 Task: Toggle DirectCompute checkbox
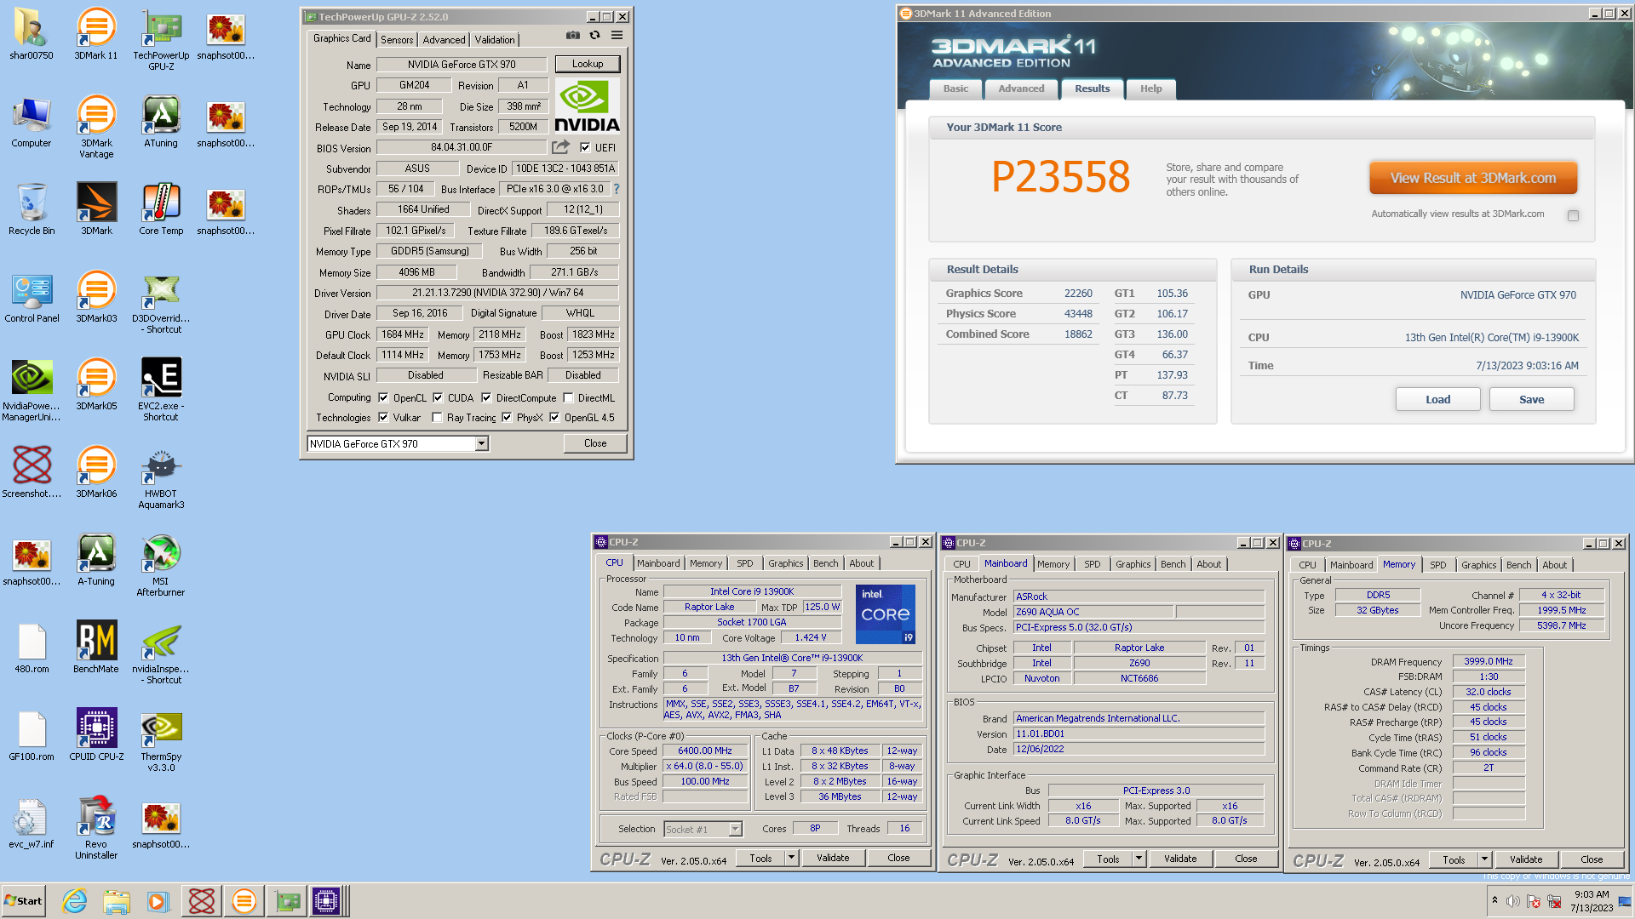486,397
